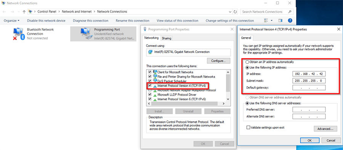Switch to the Sharing tab
Viewport: 343px width, 150px height.
click(x=166, y=38)
